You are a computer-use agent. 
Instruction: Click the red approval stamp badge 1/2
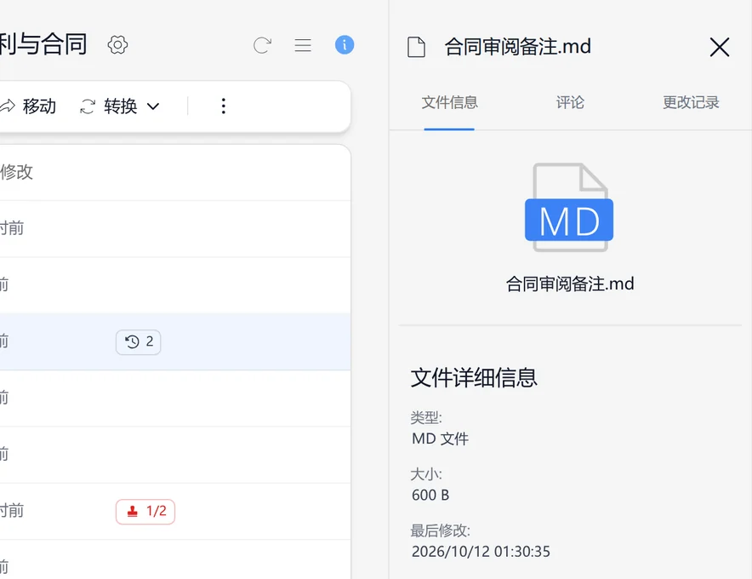[x=145, y=511]
